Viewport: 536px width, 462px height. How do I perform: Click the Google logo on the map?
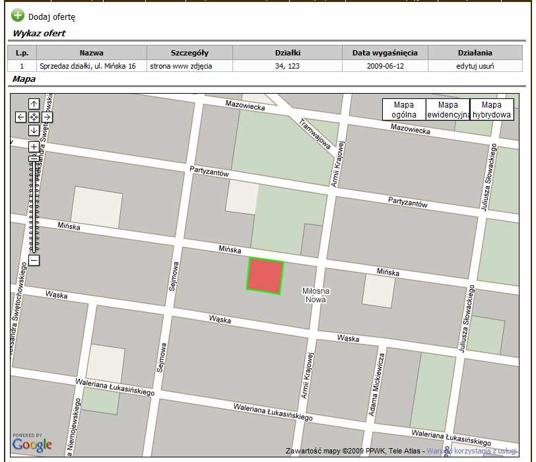tap(32, 444)
